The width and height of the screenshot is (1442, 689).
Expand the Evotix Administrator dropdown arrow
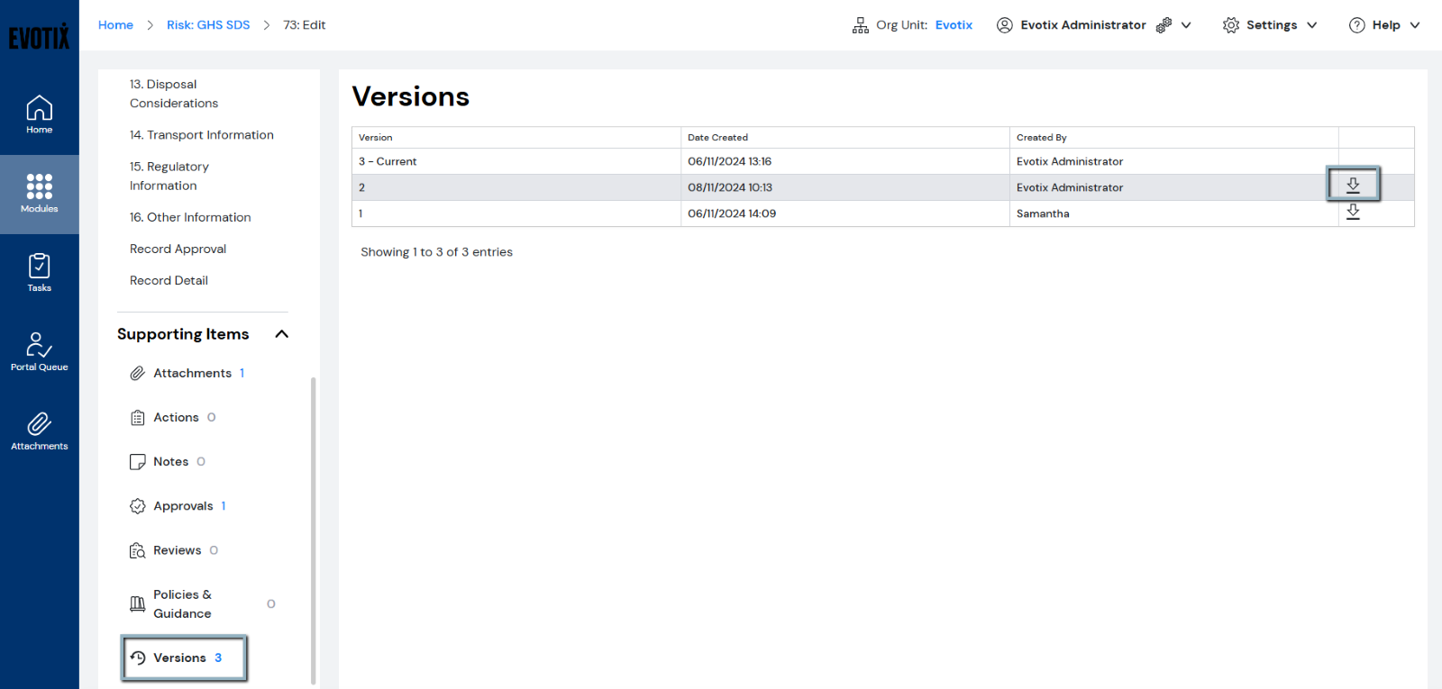click(1186, 25)
